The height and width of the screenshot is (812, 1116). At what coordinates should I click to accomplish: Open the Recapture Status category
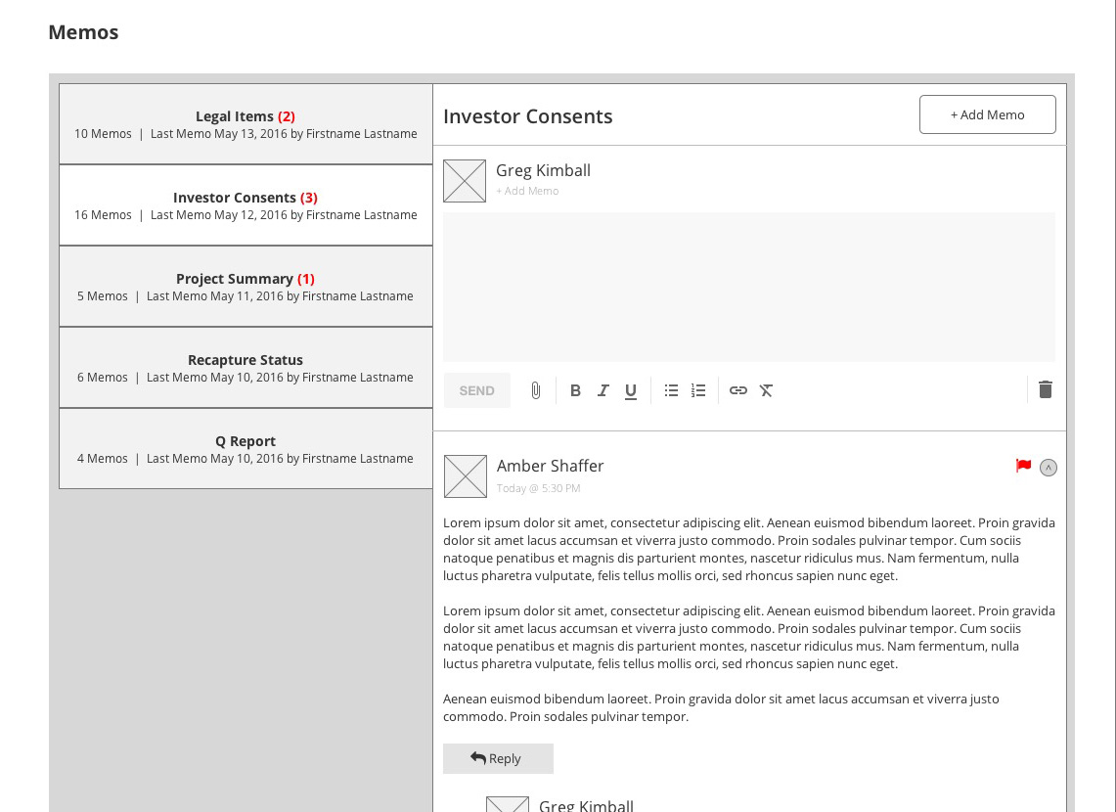[246, 368]
